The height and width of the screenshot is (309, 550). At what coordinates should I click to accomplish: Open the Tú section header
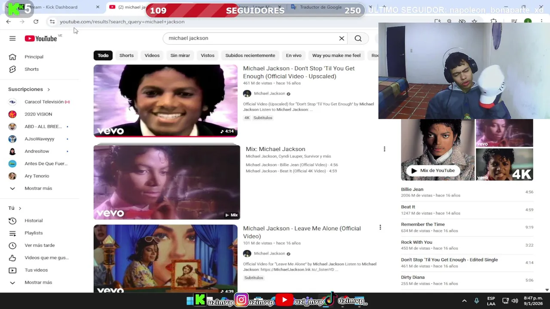point(15,208)
